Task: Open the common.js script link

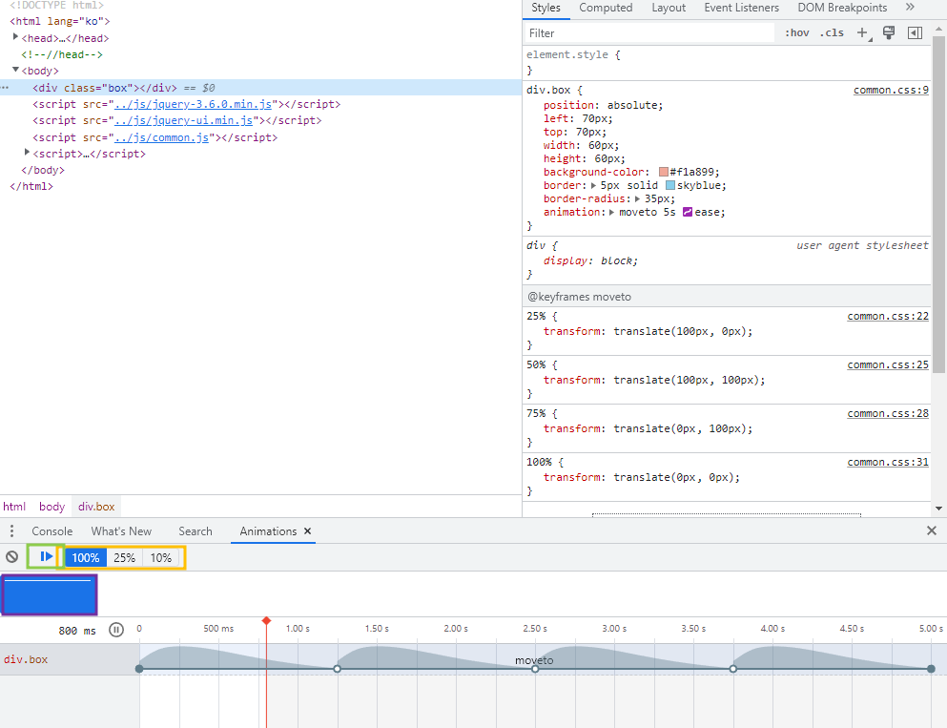Action: click(x=162, y=137)
